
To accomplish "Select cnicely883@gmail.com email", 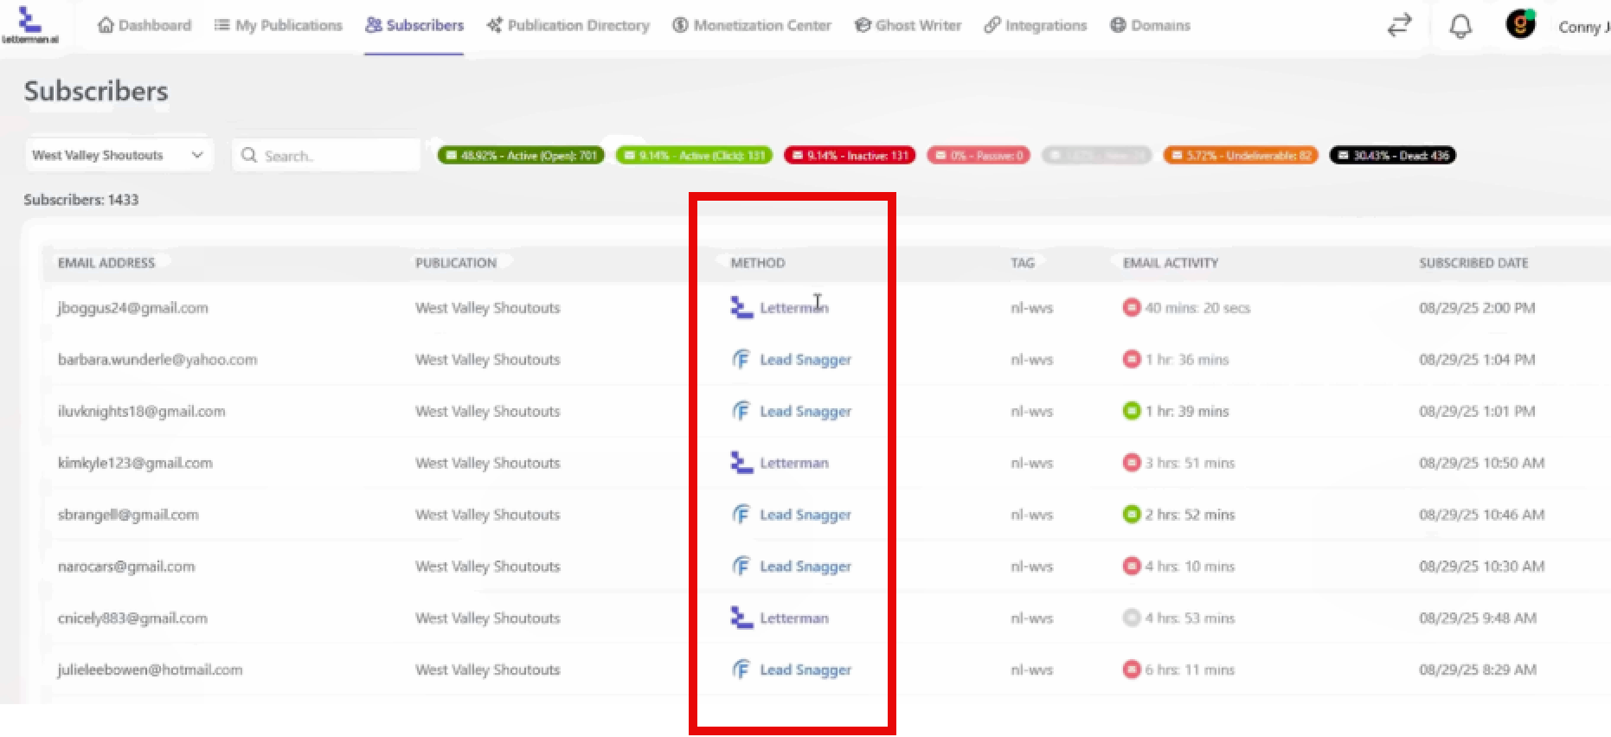I will click(x=132, y=618).
